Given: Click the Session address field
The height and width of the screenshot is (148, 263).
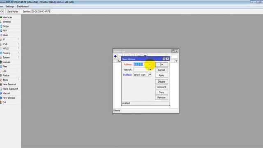Looking at the screenshot, I should pyautogui.click(x=41, y=12).
